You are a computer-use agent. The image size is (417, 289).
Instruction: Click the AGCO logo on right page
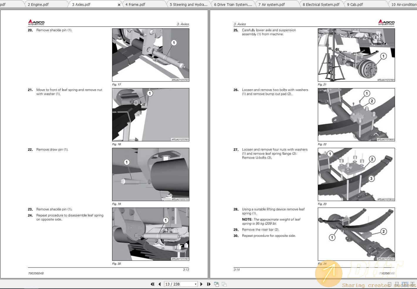[386, 22]
